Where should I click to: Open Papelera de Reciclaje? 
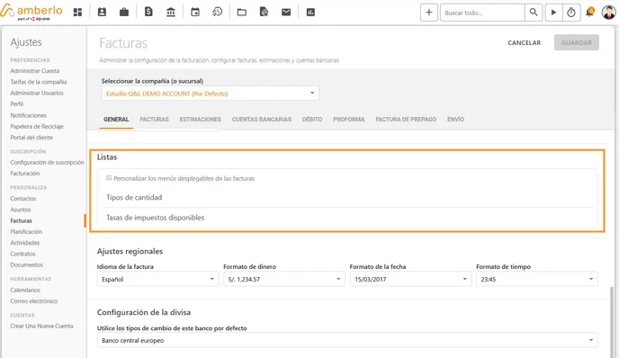coord(37,126)
